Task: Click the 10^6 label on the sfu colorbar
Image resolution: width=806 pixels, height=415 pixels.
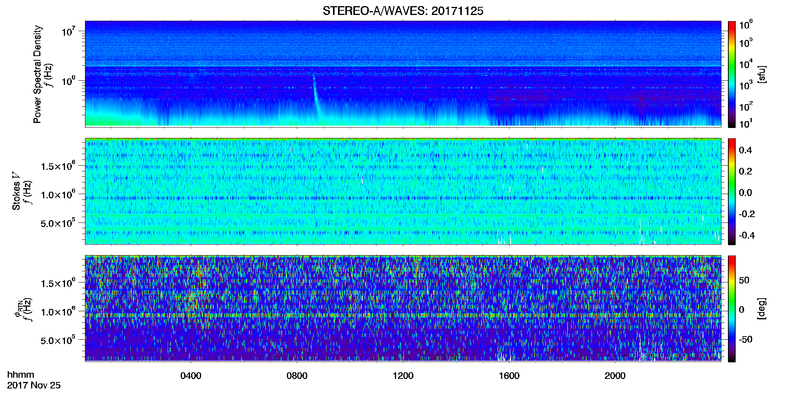Action: (x=746, y=25)
